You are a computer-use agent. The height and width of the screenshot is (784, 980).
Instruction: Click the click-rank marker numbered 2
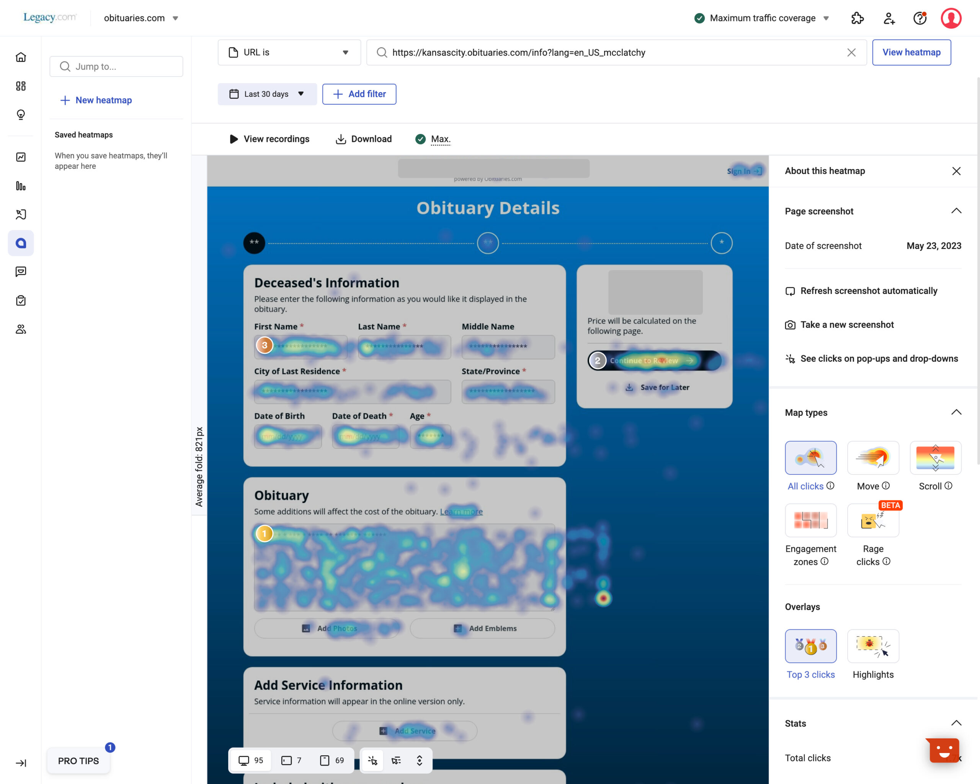(x=598, y=361)
